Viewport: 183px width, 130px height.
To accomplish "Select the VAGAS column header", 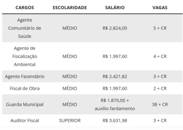I will click(160, 8).
